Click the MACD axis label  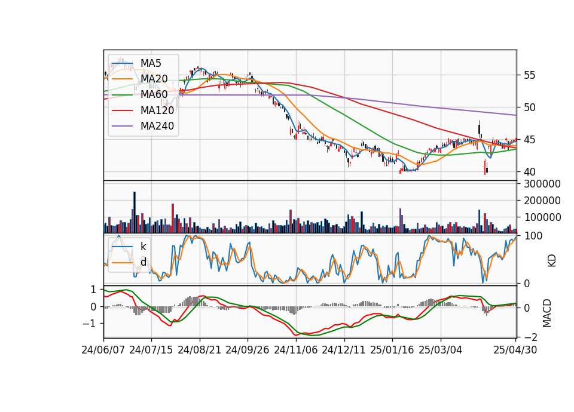(547, 313)
